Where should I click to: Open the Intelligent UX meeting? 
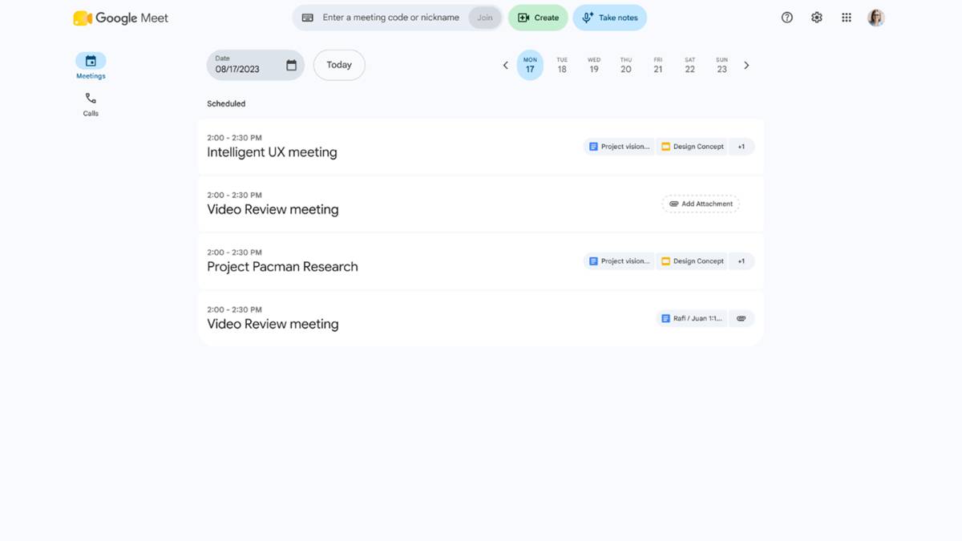(480, 147)
